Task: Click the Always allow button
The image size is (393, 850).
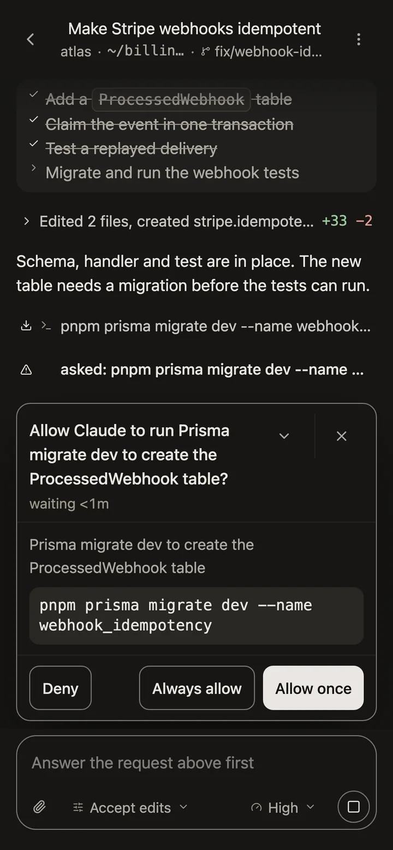Action: 197,688
